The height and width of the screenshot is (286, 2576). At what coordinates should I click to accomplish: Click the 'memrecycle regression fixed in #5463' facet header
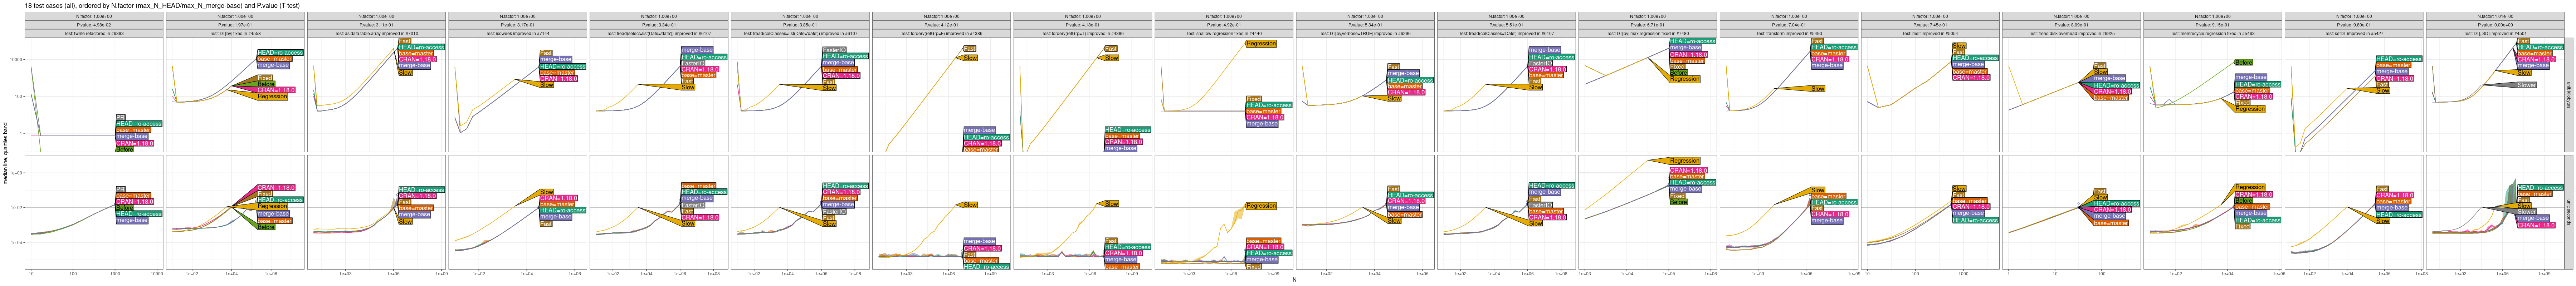[2213, 33]
